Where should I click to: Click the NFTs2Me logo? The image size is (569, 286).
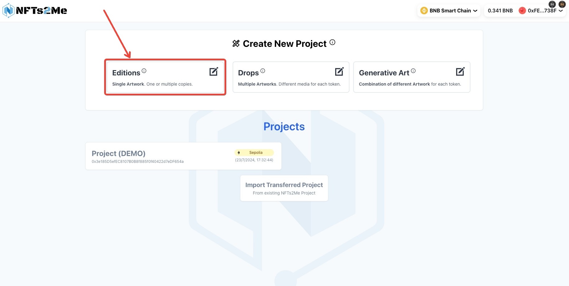click(x=35, y=10)
